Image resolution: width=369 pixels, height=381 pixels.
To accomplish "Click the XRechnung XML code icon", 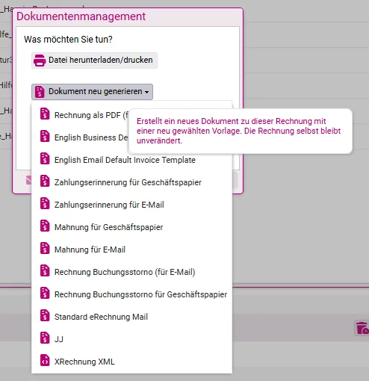I will pos(45,360).
